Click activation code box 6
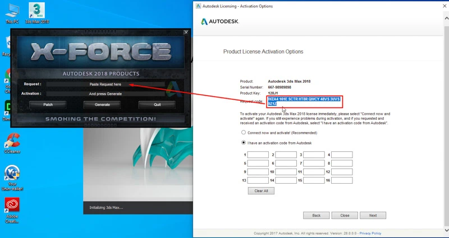 pos(286,164)
